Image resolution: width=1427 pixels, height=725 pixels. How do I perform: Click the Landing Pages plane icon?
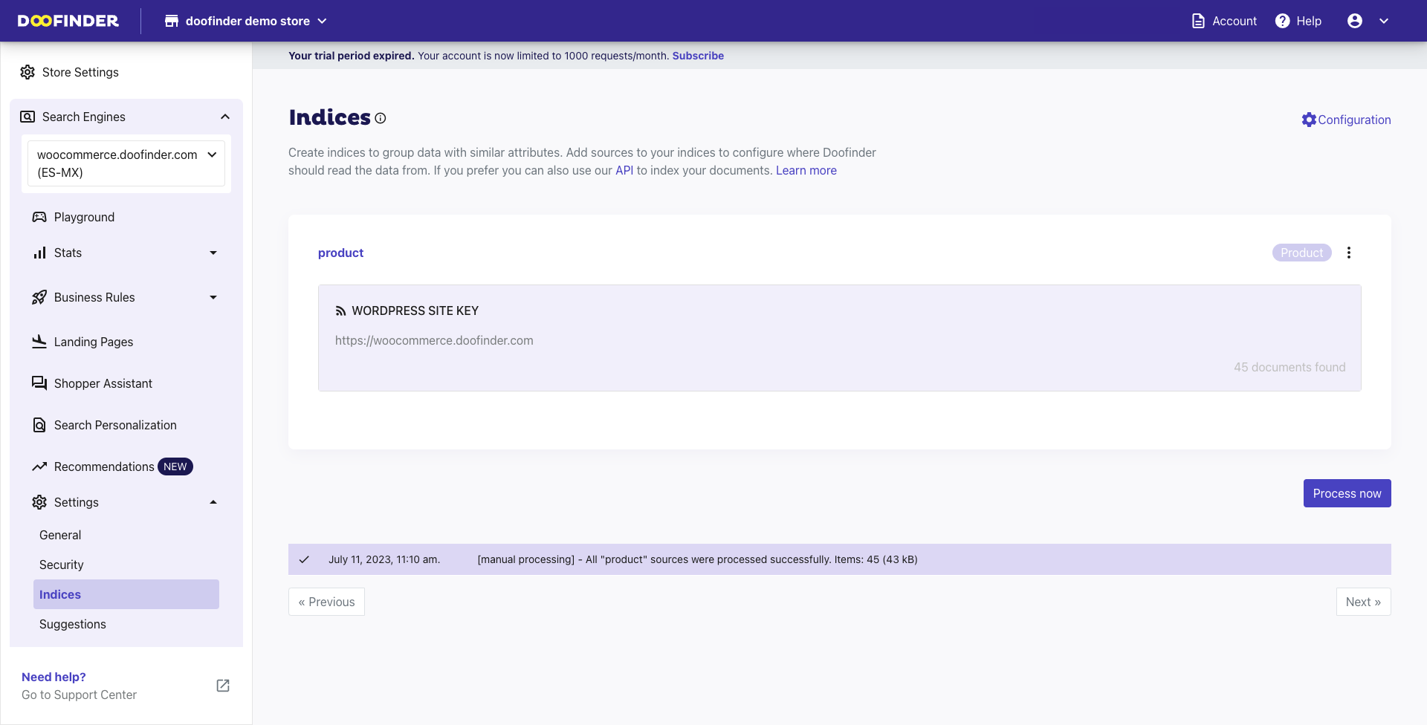39,342
